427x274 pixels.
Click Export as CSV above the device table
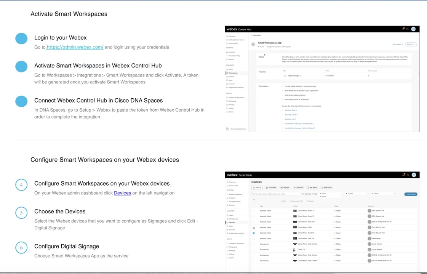(x=296, y=201)
